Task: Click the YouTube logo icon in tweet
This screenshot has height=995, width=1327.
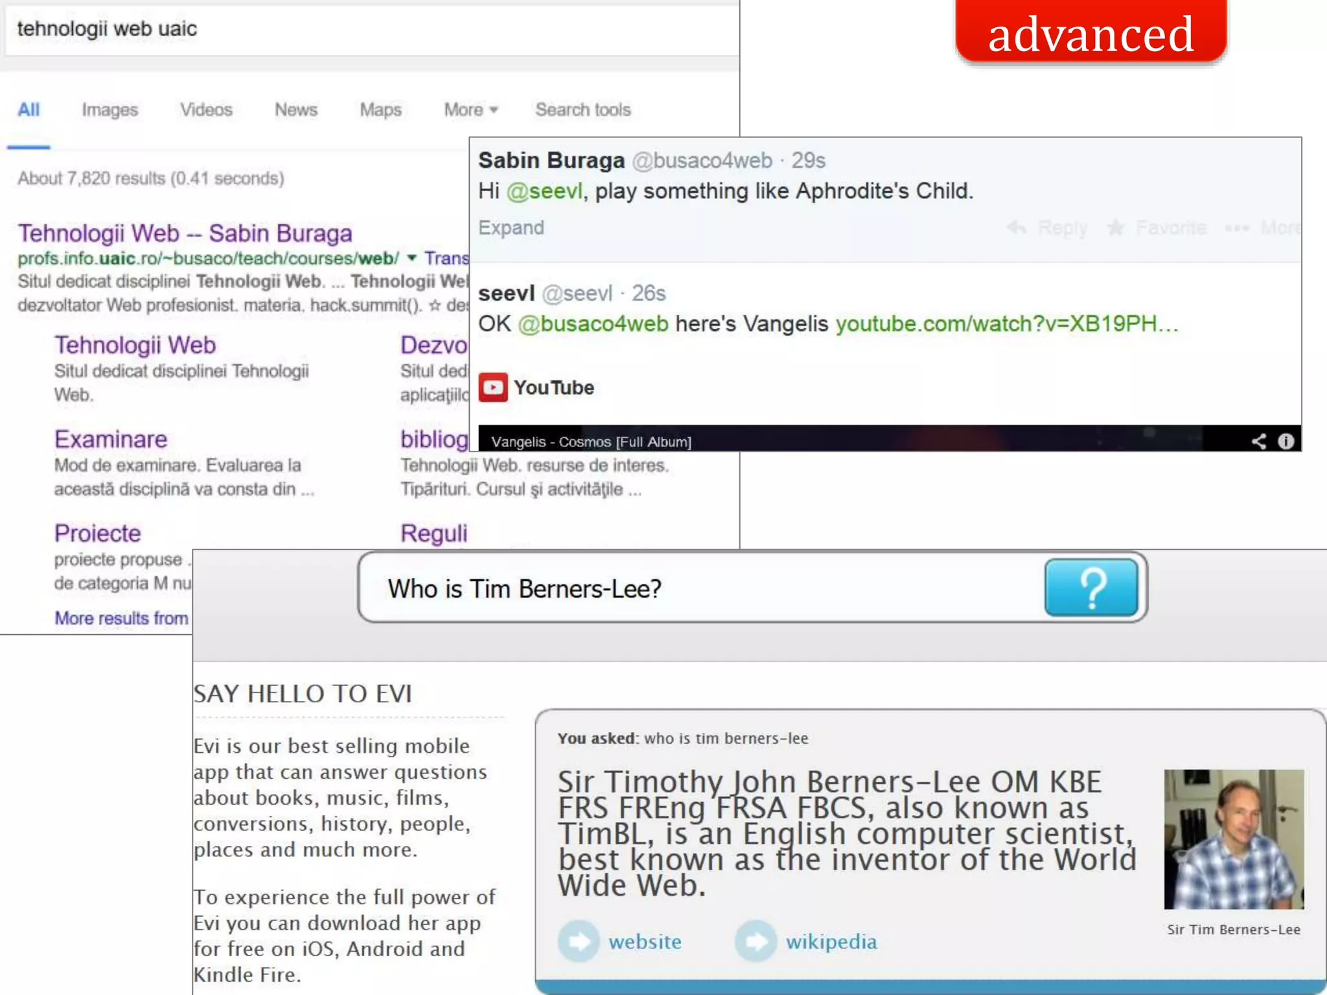Action: pyautogui.click(x=493, y=387)
